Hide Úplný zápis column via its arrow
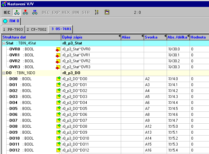Image resolution: width=209 pixels, height=154 pixels. [120, 36]
